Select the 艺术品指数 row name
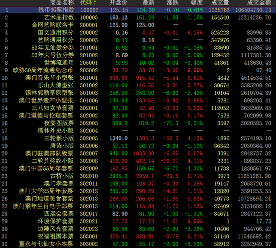 [59, 18]
